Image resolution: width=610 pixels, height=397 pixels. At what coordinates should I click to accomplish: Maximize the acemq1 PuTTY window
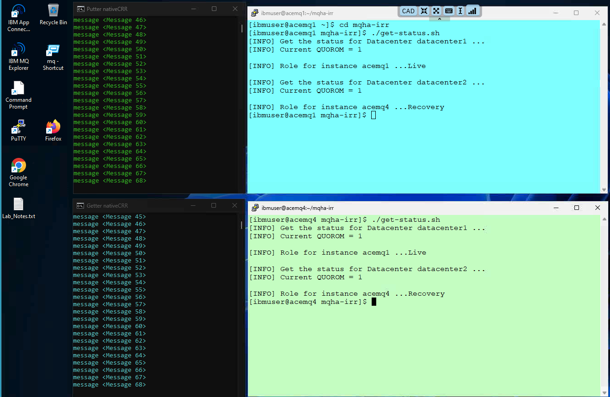[x=576, y=13]
